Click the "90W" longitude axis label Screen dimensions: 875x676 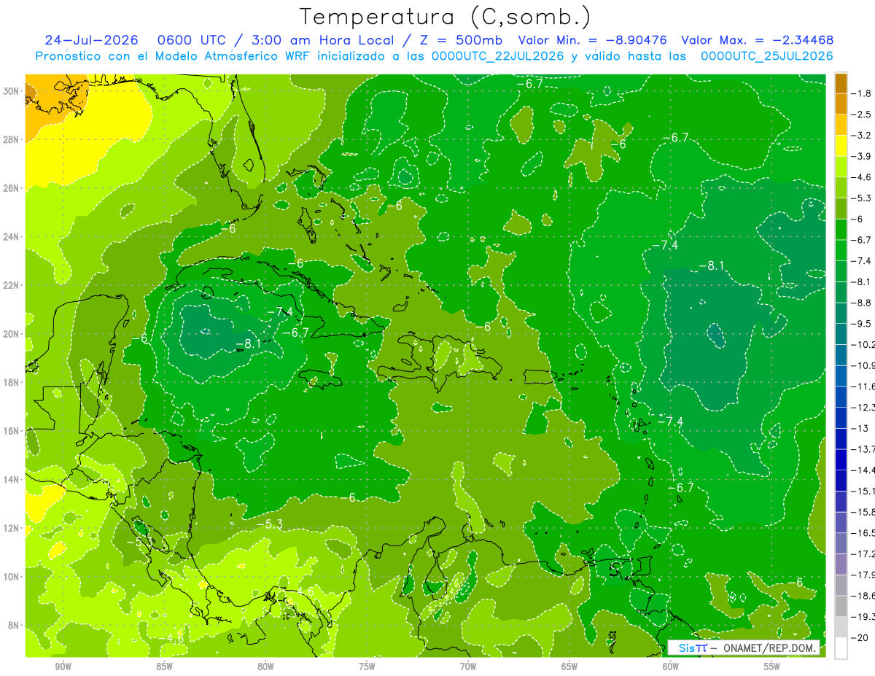pos(63,667)
